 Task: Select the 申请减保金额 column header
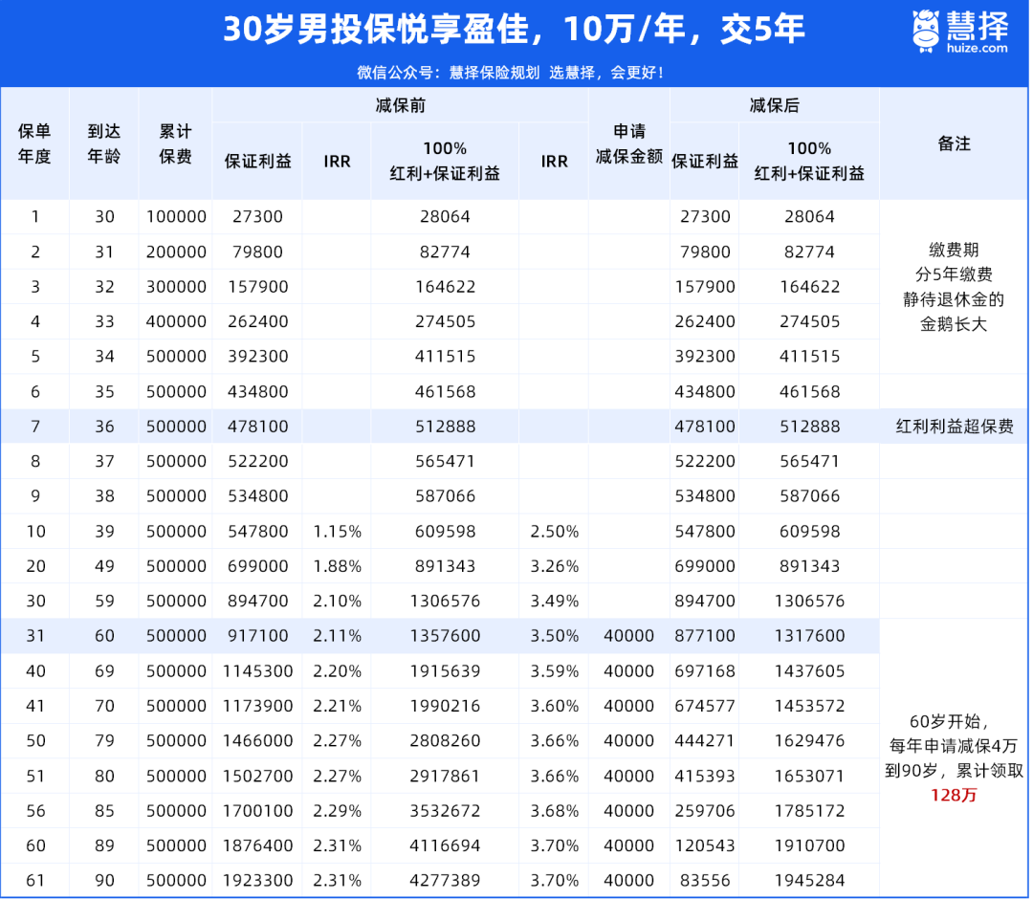pyautogui.click(x=629, y=144)
